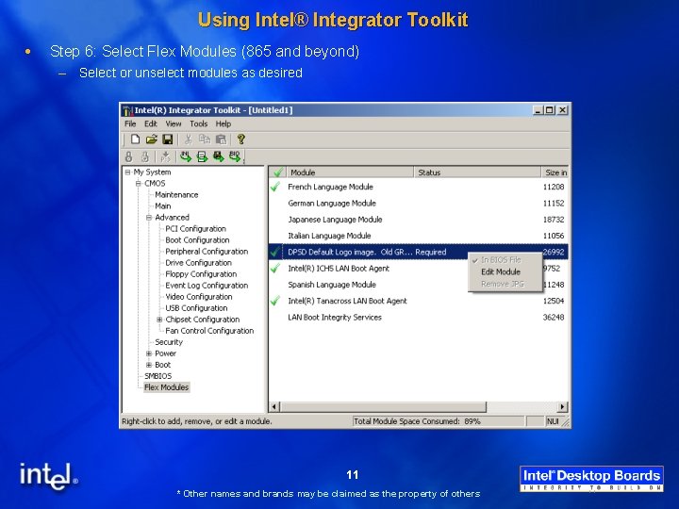Select Floppy Configuration tree item

pos(201,274)
